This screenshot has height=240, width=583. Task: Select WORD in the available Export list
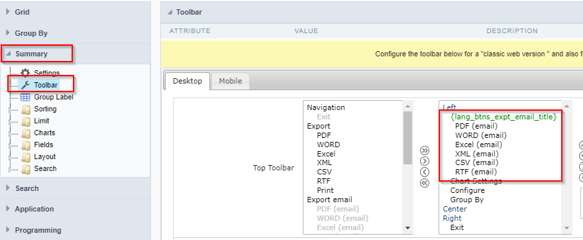(x=329, y=145)
